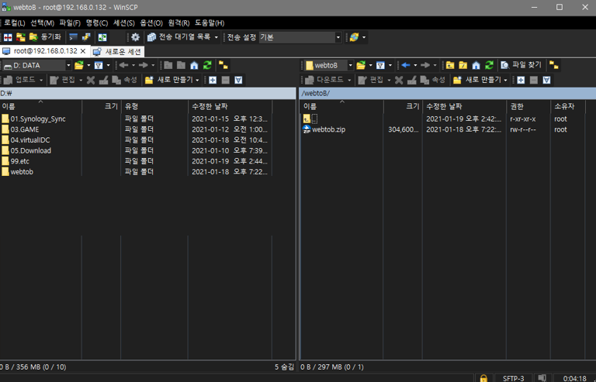Go back with remote blue left arrow
The width and height of the screenshot is (596, 382).
pos(406,66)
